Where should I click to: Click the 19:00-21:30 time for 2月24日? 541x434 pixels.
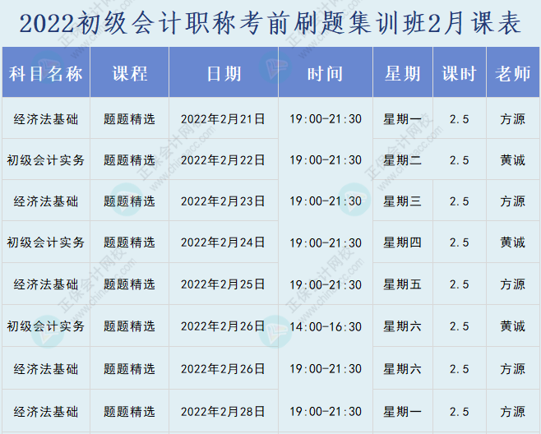(x=326, y=242)
